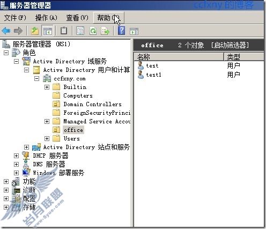Click the Windows deployment services icon

tap(26, 173)
